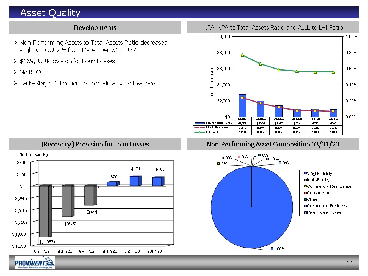Click the '$169,000 Provision for Loan Losses' bullet text

[67, 61]
